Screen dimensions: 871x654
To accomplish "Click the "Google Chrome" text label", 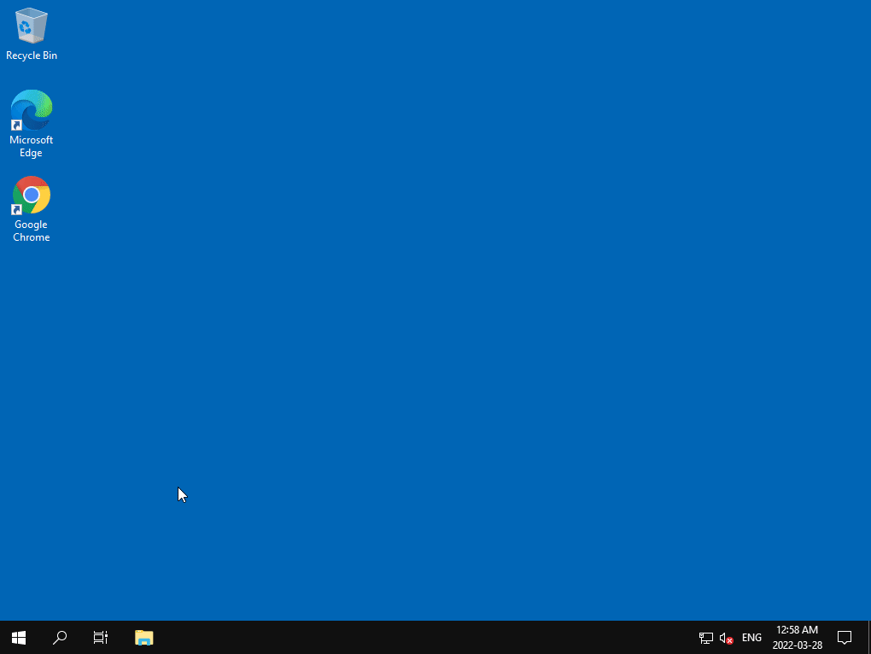I will coord(31,231).
